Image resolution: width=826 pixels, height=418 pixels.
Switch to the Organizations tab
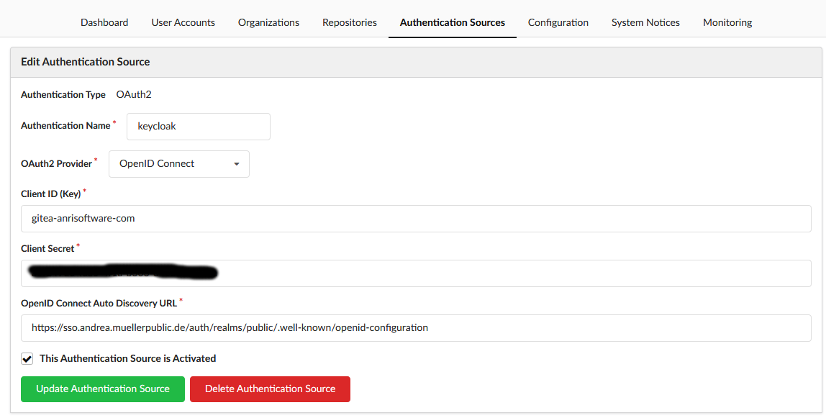(x=268, y=22)
